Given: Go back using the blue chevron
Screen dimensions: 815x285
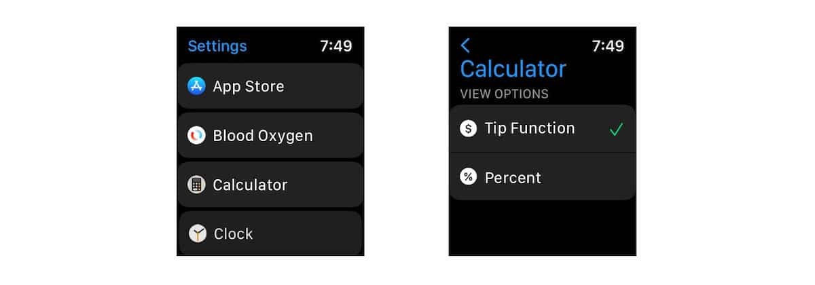Looking at the screenshot, I should tap(465, 45).
